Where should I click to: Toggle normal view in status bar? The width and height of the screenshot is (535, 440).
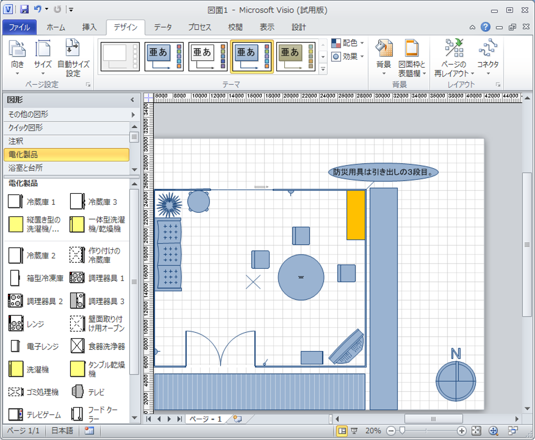(341, 431)
